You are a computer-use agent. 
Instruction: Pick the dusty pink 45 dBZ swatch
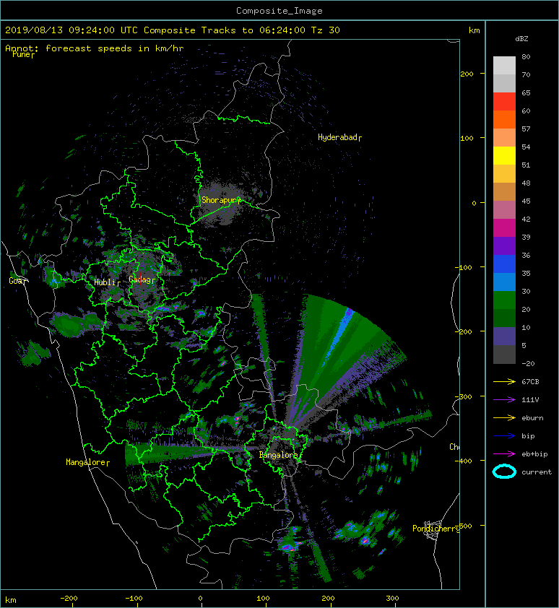504,210
